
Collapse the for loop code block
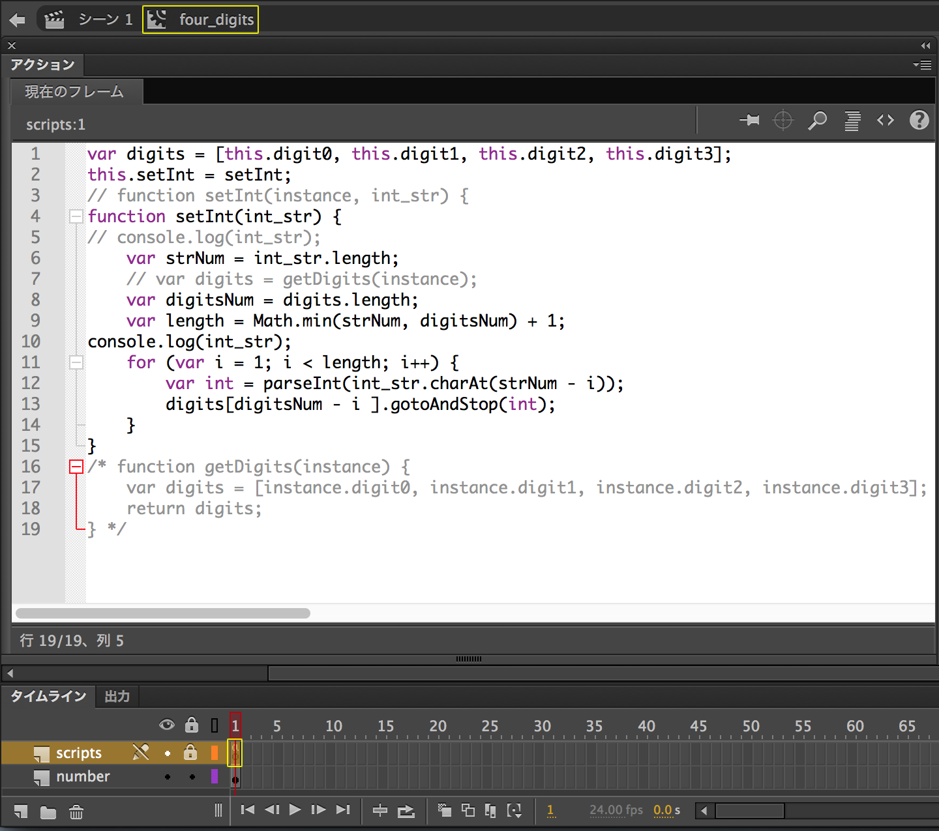click(76, 362)
